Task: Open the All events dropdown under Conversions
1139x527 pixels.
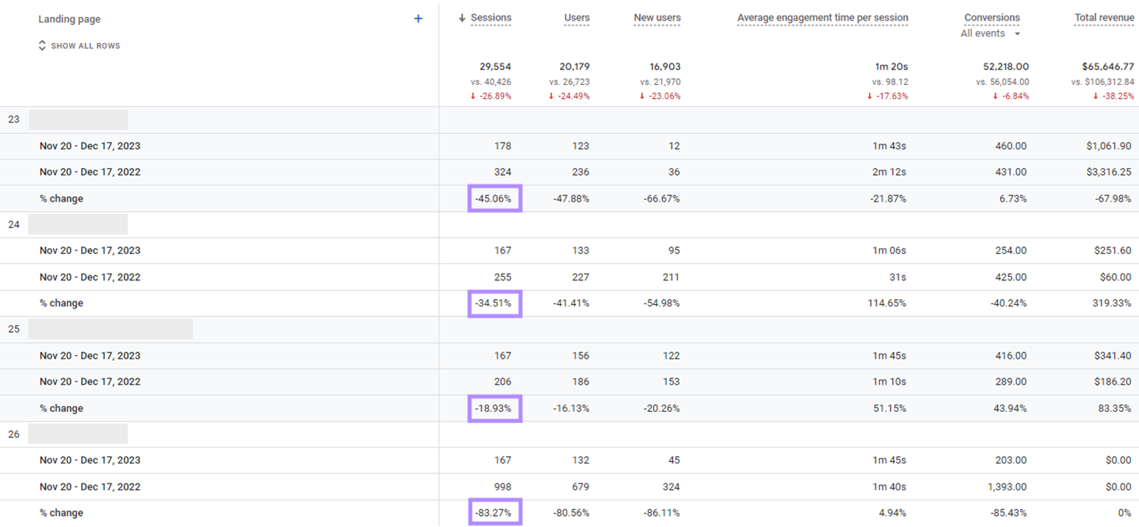Action: (988, 33)
